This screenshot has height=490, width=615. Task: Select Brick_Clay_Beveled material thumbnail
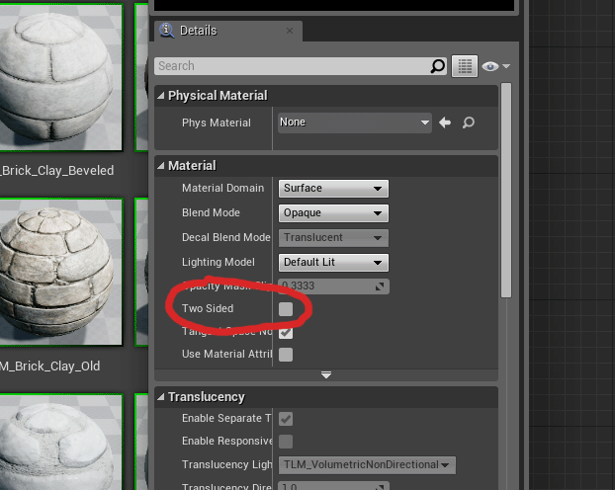pos(60,77)
